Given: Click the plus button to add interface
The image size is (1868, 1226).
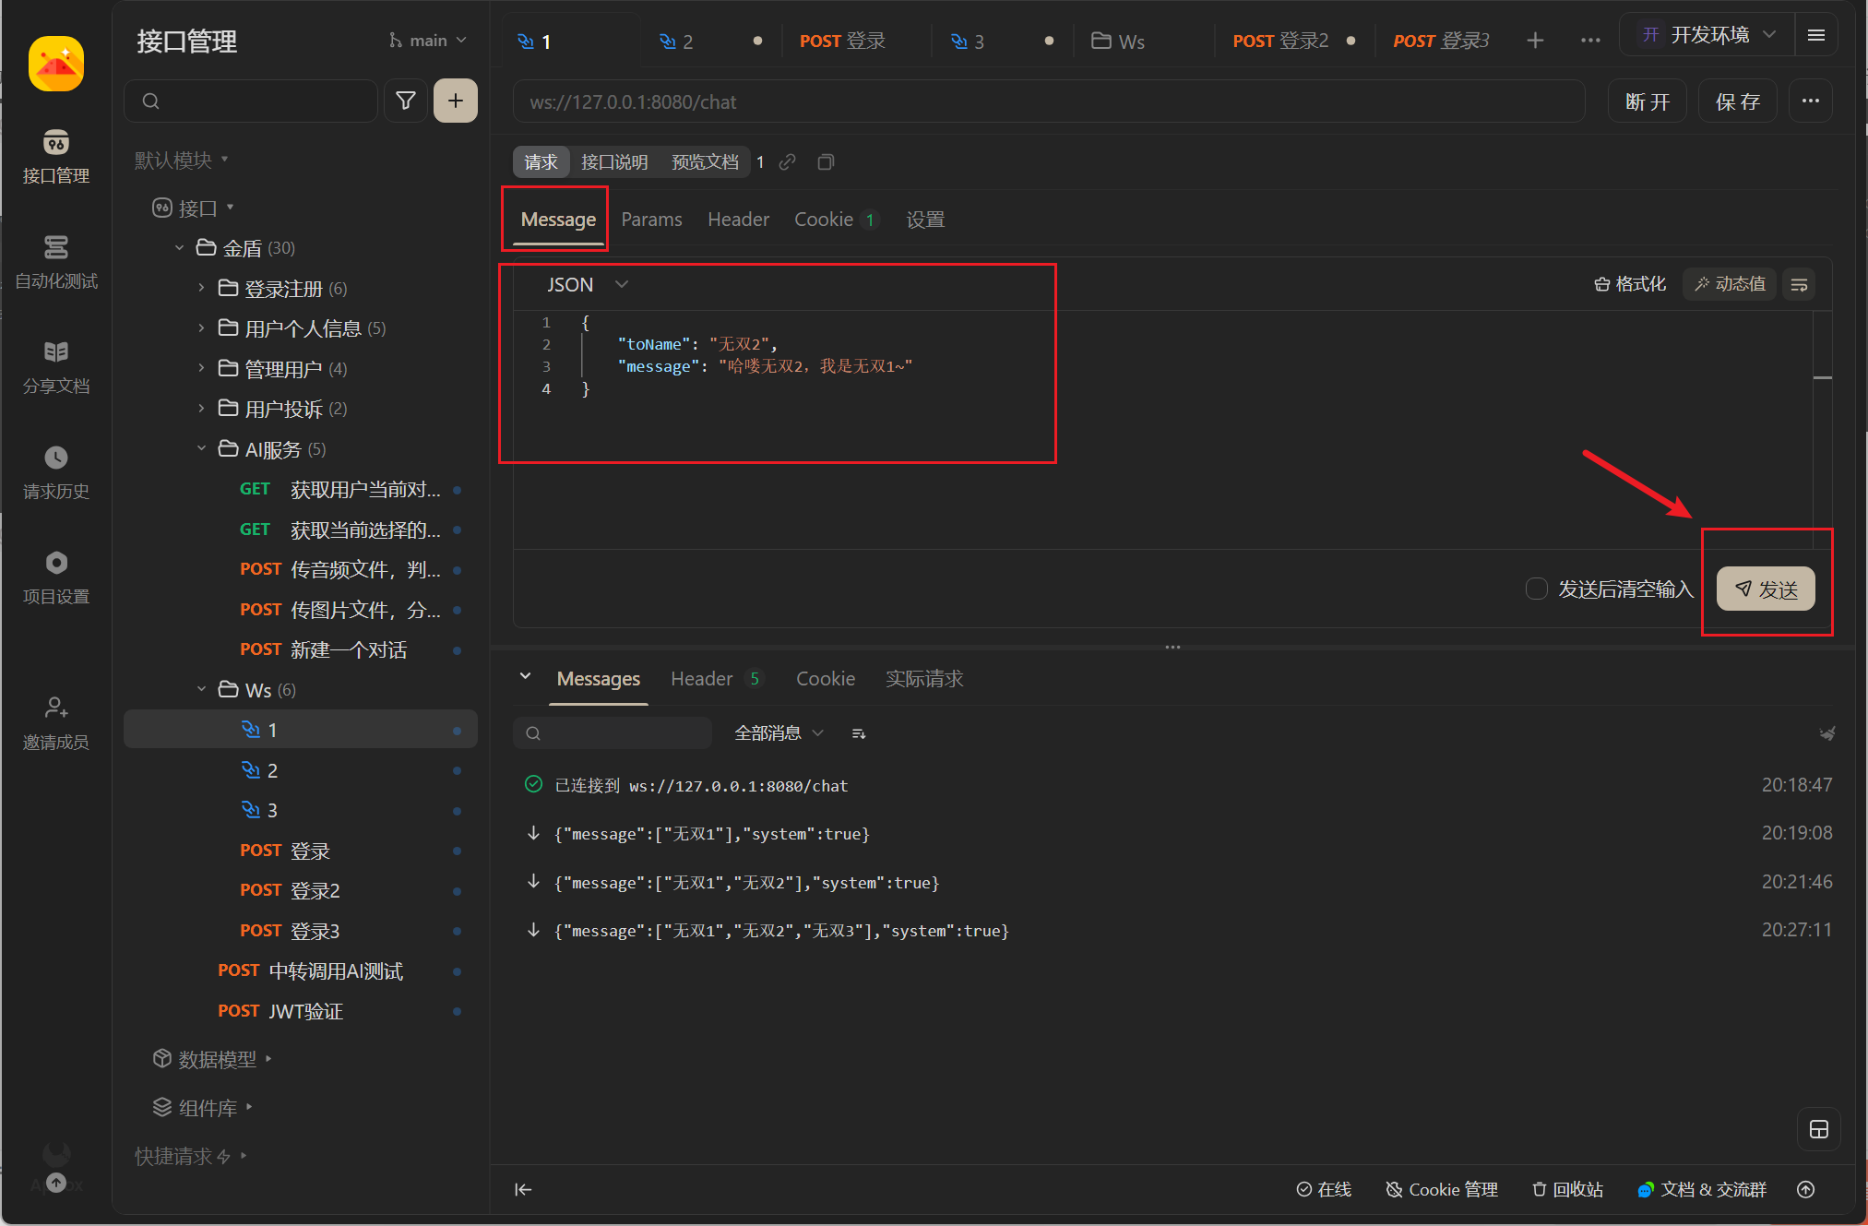Looking at the screenshot, I should [x=456, y=101].
